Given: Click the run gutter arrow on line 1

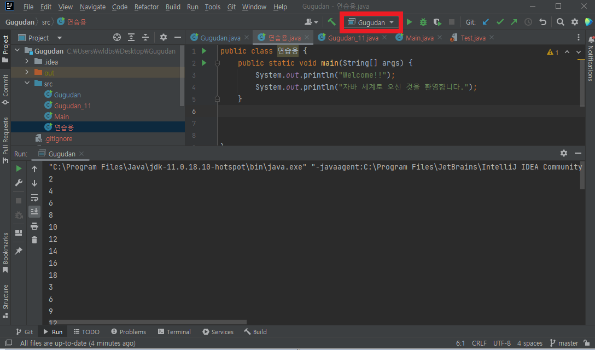Looking at the screenshot, I should click(204, 51).
